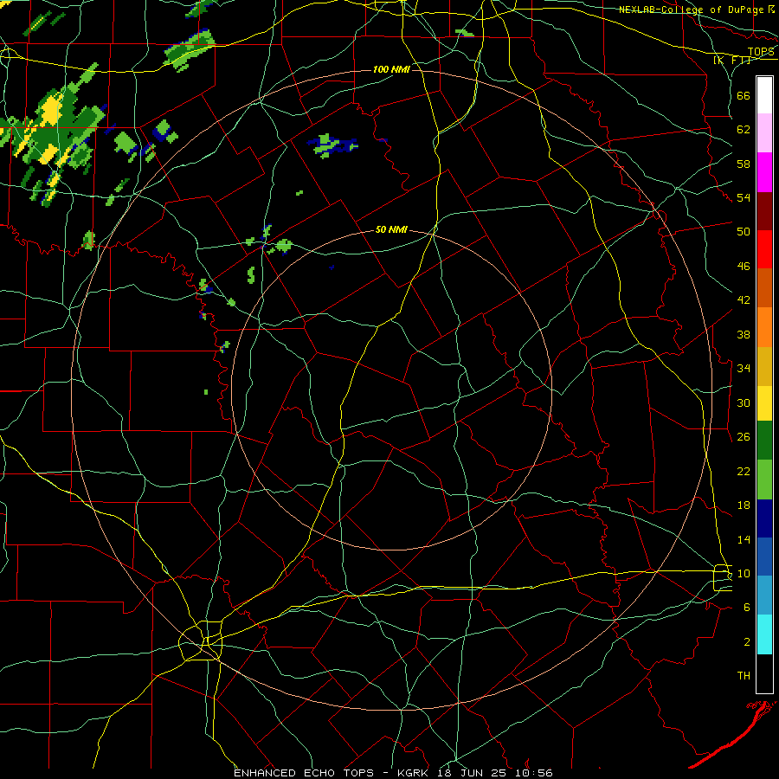Click the 100 NMI range ring label
The image size is (779, 779).
tap(391, 69)
